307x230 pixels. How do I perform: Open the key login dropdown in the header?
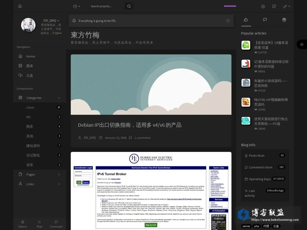pyautogui.click(x=287, y=6)
